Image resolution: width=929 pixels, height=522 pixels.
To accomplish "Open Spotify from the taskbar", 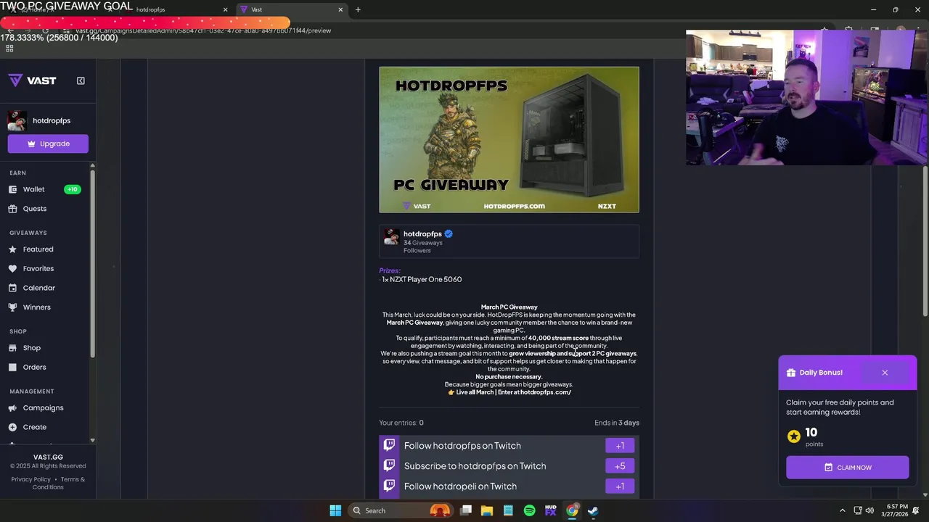I will [x=530, y=510].
